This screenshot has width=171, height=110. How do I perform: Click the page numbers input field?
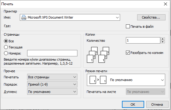(52, 53)
